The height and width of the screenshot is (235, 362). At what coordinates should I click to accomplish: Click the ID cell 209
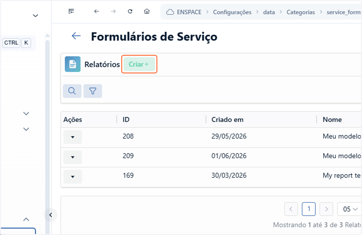(x=128, y=156)
